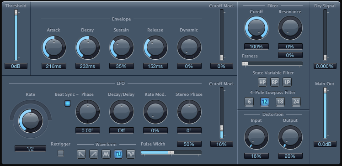Screen dimensions: 342x166
Task: Click the Fatness 0% value field
Action: (x=290, y=55)
